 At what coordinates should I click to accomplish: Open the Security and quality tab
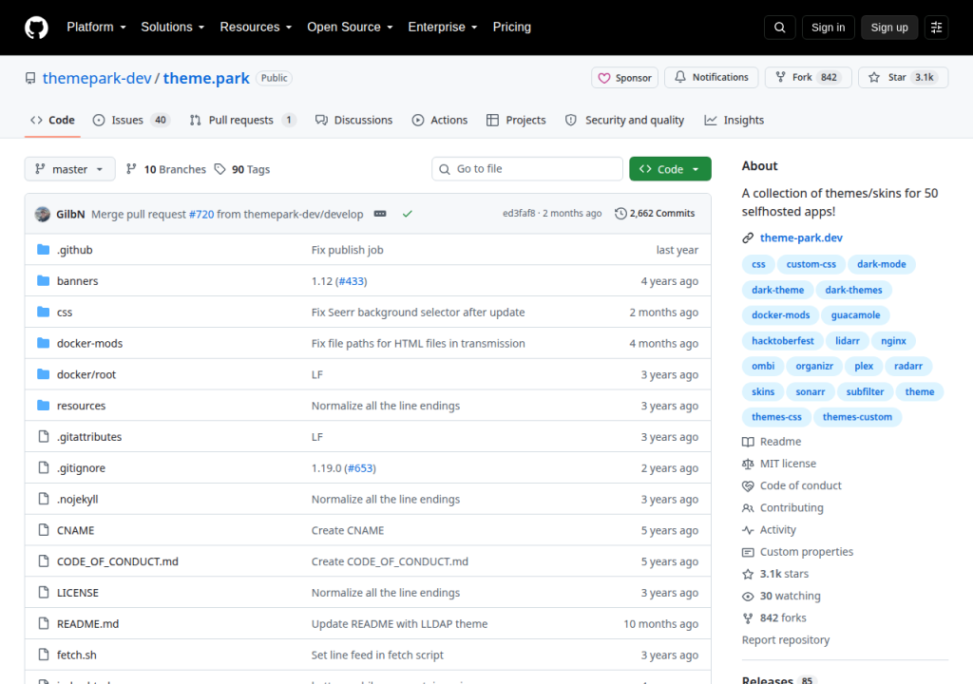tap(625, 120)
